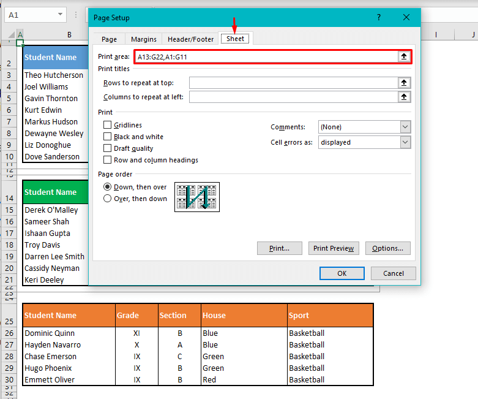Click the Section header cell

[x=179, y=316]
